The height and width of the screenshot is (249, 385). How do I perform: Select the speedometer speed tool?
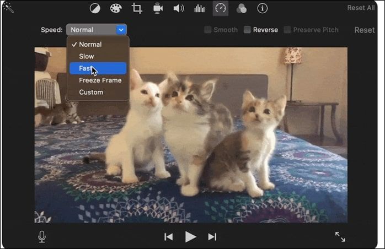[220, 8]
